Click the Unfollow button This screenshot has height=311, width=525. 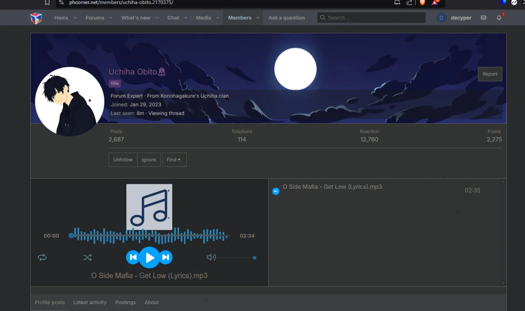[123, 160]
